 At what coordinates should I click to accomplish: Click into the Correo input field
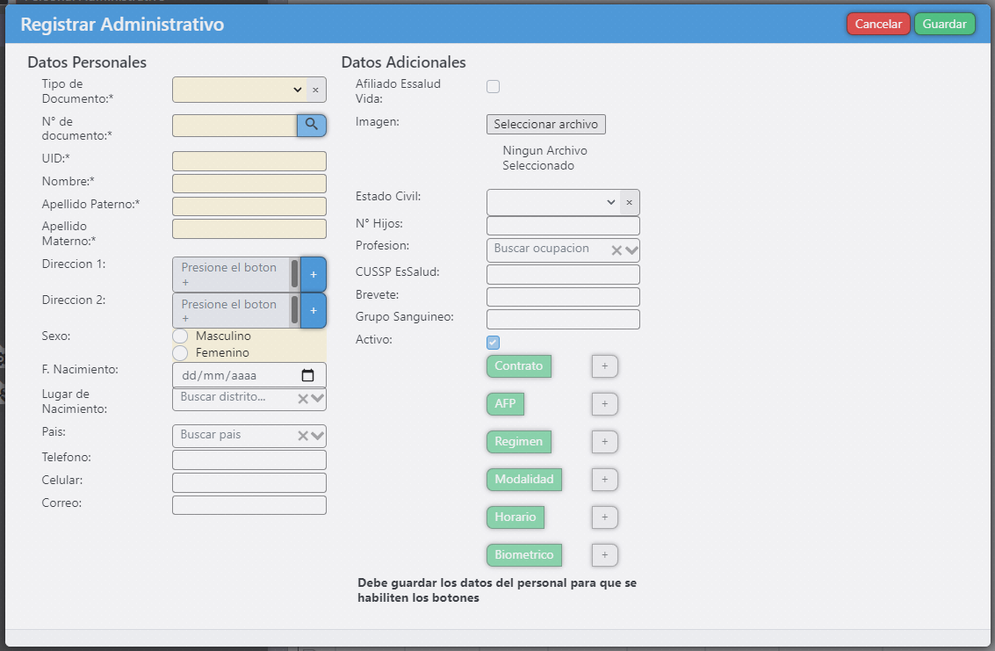(x=249, y=505)
